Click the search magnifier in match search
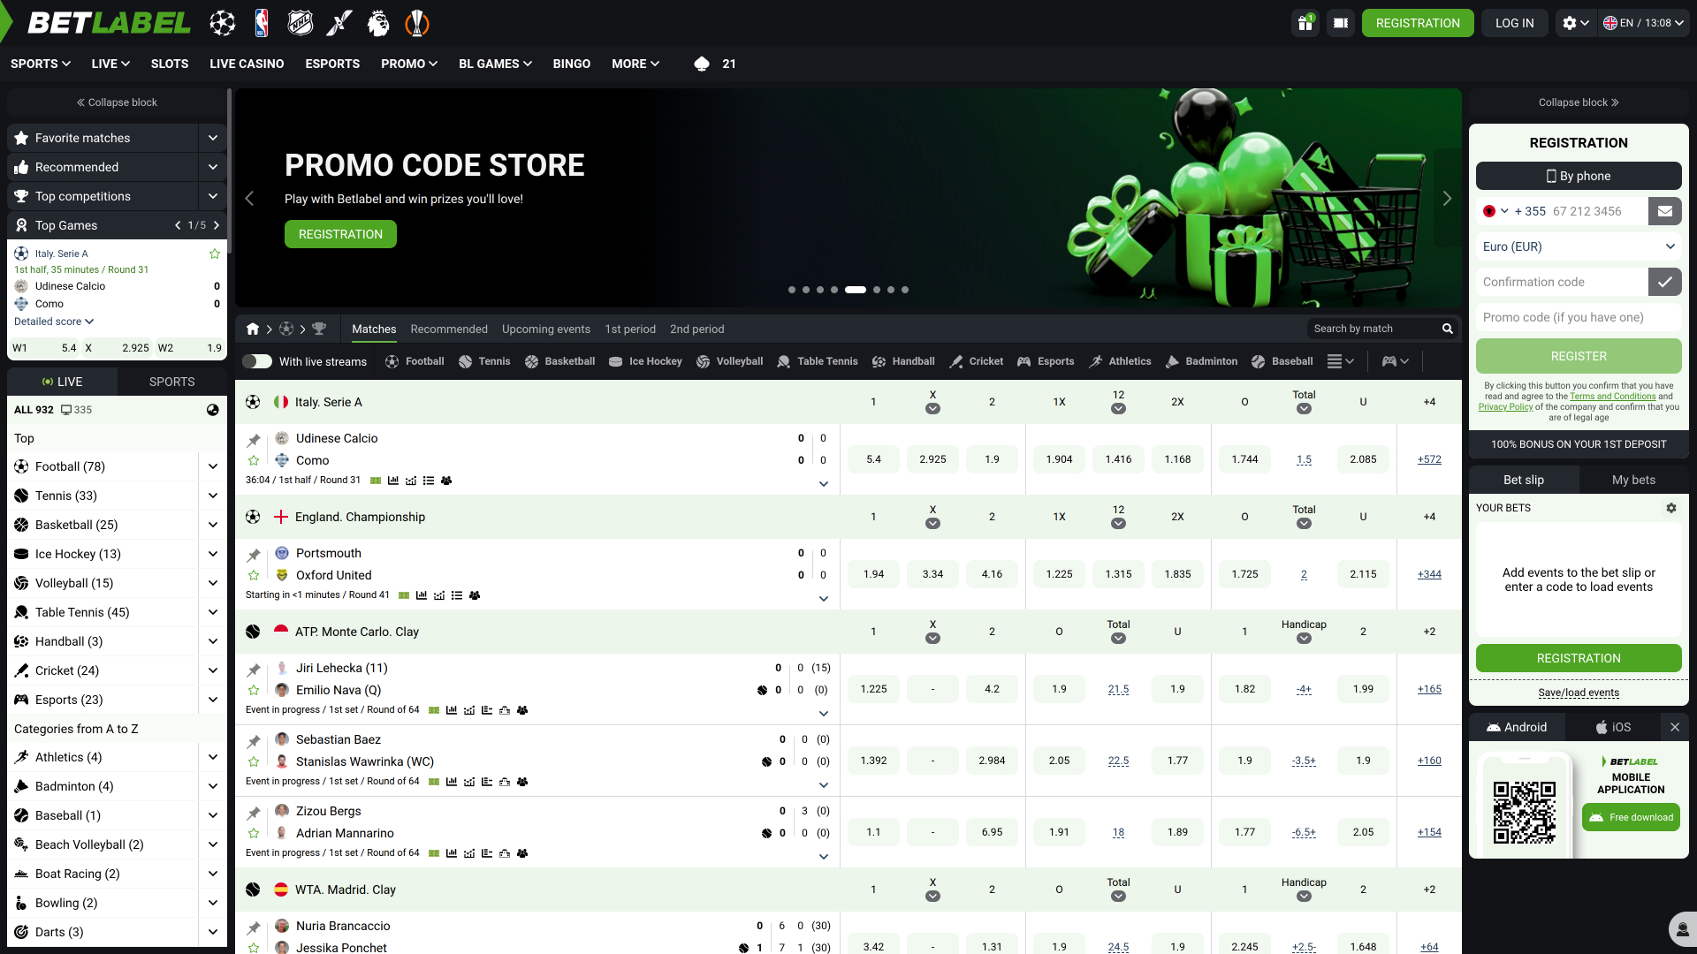1697x954 pixels. click(x=1448, y=329)
